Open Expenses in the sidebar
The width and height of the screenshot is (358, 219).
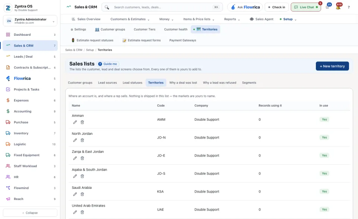30,101
